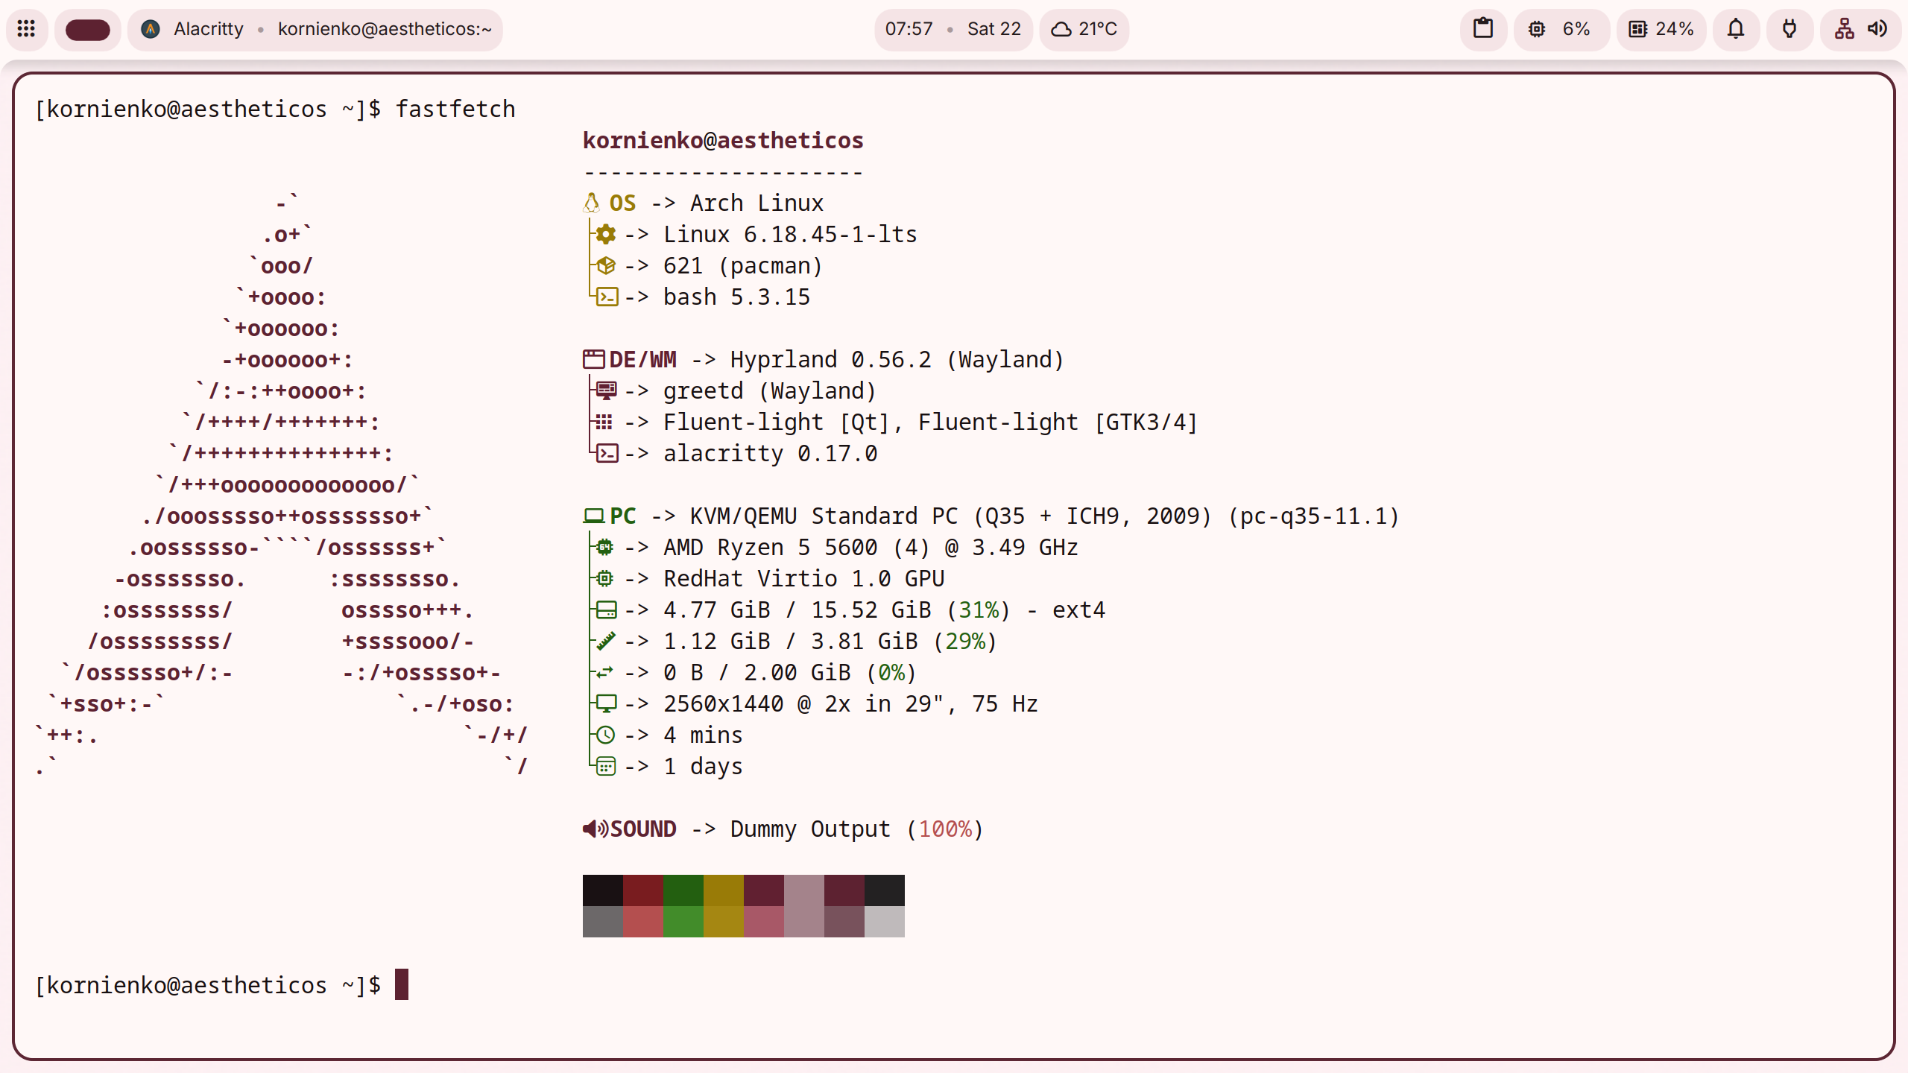Screen dimensions: 1908x1073
Task: Click 'alacritty 0.17.0' terminal text
Action: 770,453
